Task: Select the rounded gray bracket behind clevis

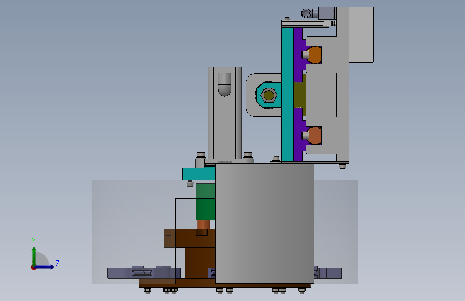Action: [x=252, y=95]
